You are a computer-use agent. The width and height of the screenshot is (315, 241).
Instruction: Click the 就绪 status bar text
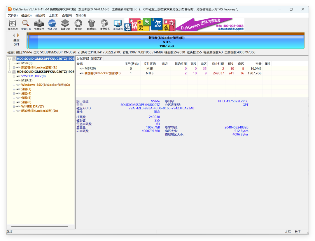9,232
